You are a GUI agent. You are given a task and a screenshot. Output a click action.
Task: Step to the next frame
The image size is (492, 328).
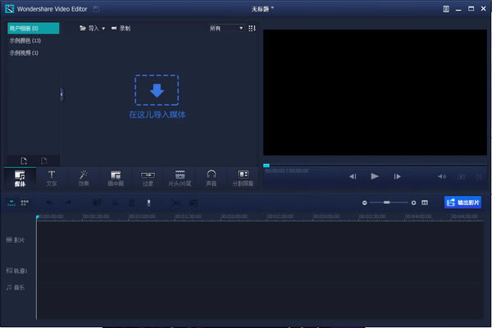pos(397,176)
